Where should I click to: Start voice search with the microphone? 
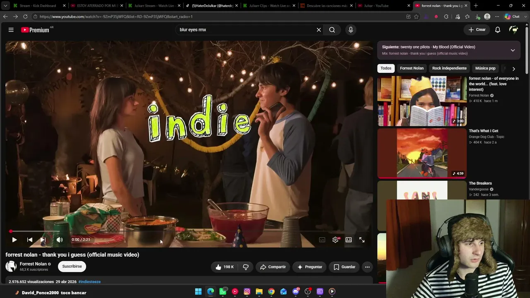pos(351,30)
